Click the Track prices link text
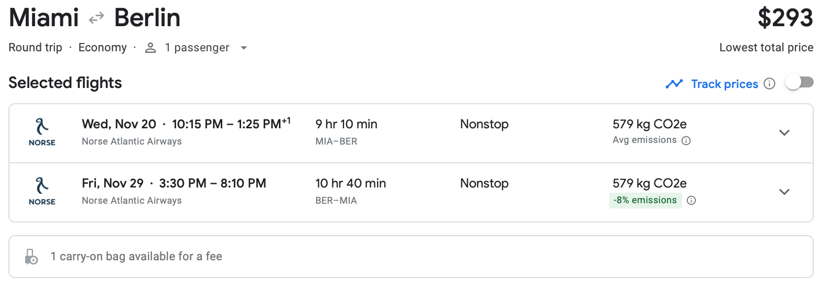 [x=725, y=84]
